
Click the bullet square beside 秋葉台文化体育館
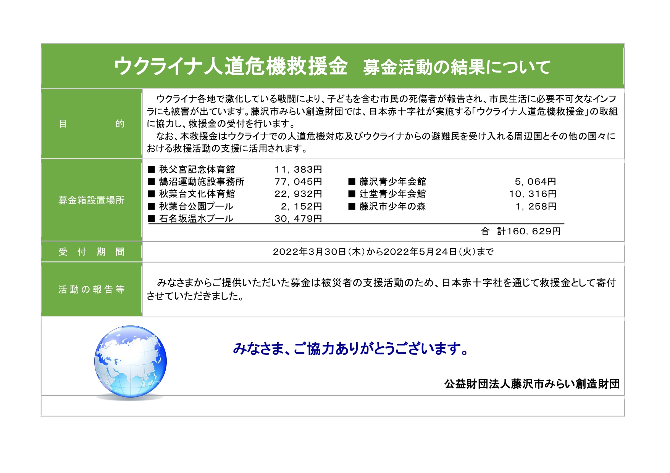(x=152, y=194)
